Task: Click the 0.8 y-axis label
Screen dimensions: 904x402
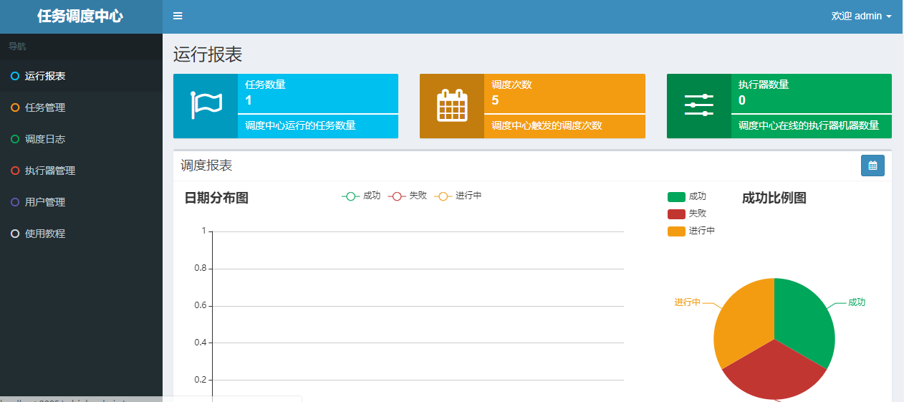Action: [200, 268]
